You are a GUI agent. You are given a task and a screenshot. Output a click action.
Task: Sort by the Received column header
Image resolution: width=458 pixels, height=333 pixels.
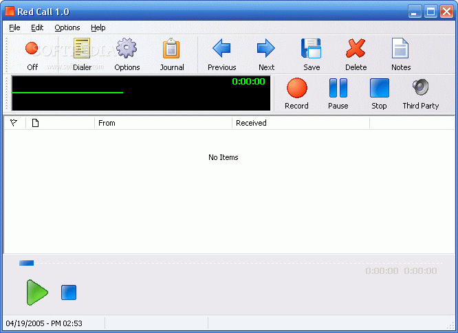[x=301, y=123]
